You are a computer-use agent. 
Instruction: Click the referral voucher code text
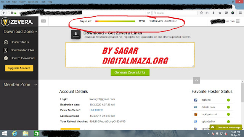[x=108, y=121]
